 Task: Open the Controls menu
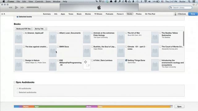click(x=39, y=1)
